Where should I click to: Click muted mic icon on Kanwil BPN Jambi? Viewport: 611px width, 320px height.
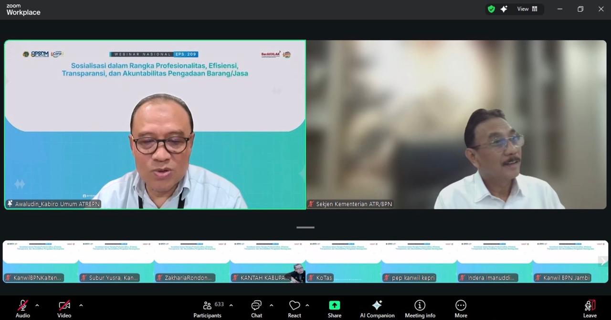(538, 278)
